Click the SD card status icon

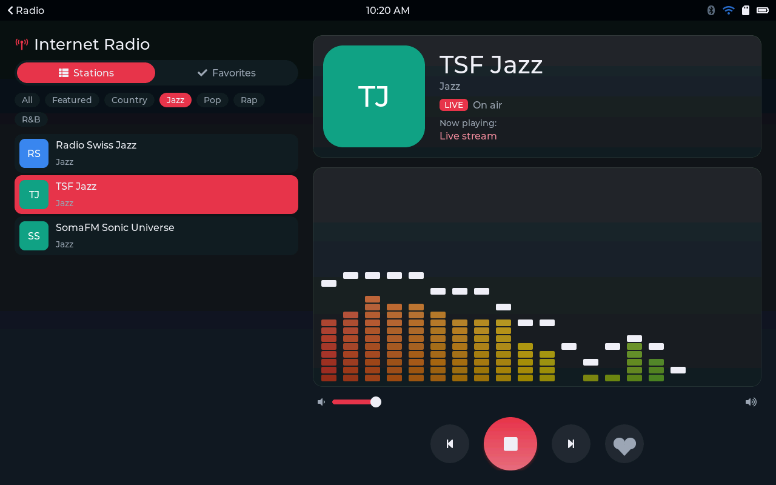coord(746,10)
